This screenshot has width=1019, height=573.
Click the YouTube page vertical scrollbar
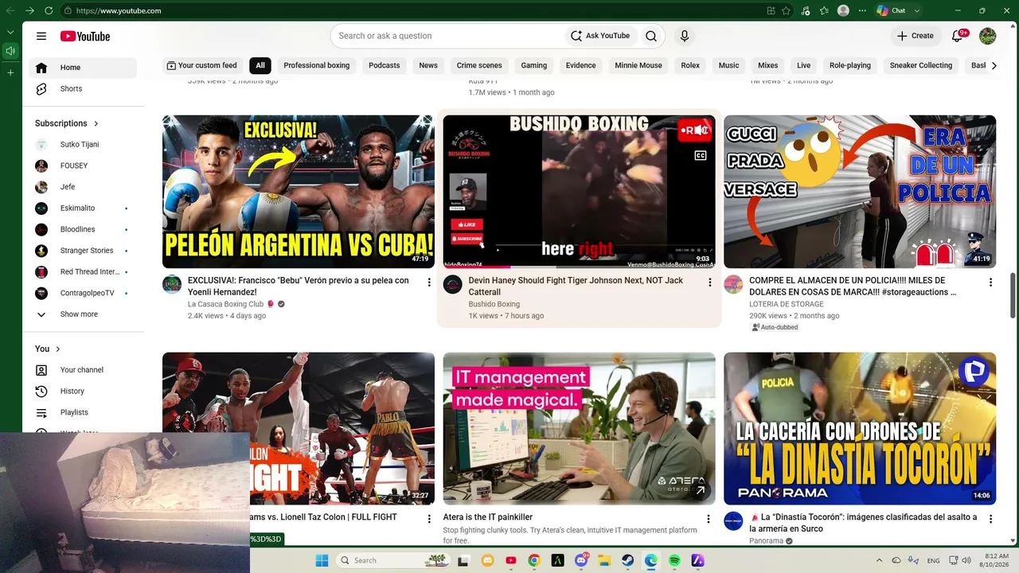pos(1013,295)
